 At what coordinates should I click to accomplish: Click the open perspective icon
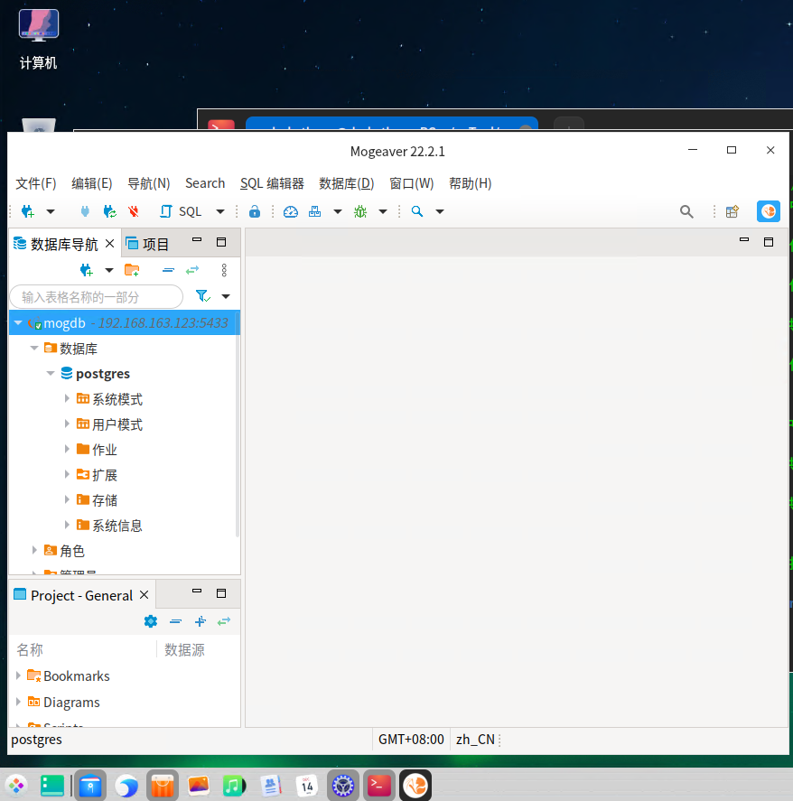click(x=732, y=211)
